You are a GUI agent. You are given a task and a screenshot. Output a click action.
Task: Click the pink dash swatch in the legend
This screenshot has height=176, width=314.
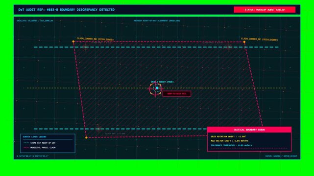(26, 148)
